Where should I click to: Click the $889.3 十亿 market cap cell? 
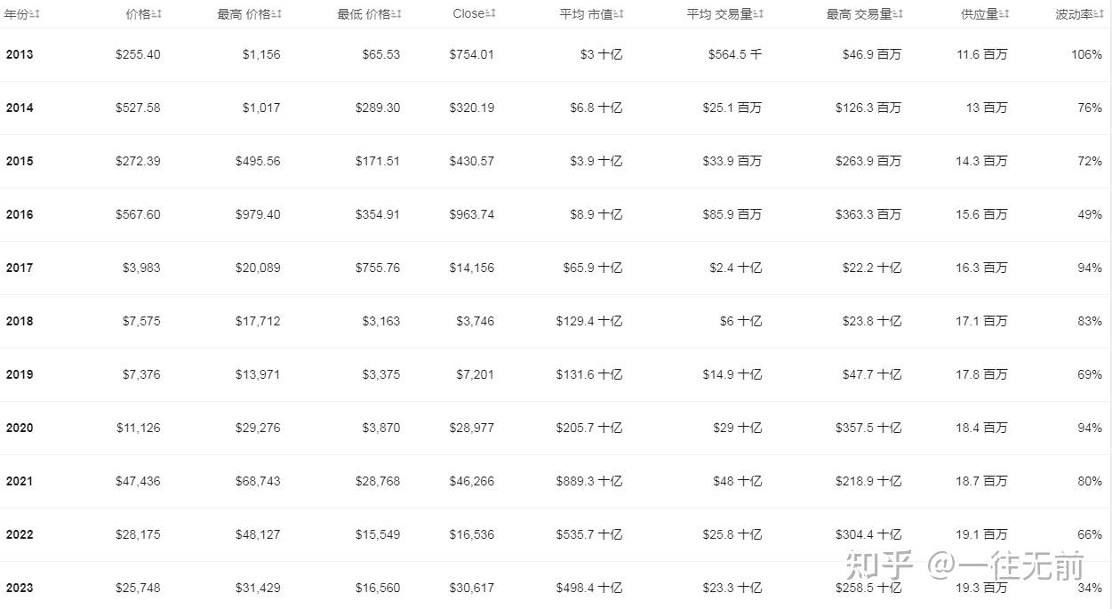click(x=588, y=481)
